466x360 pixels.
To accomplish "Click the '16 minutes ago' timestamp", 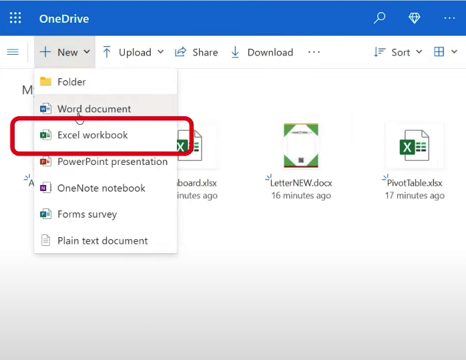I will point(301,195).
